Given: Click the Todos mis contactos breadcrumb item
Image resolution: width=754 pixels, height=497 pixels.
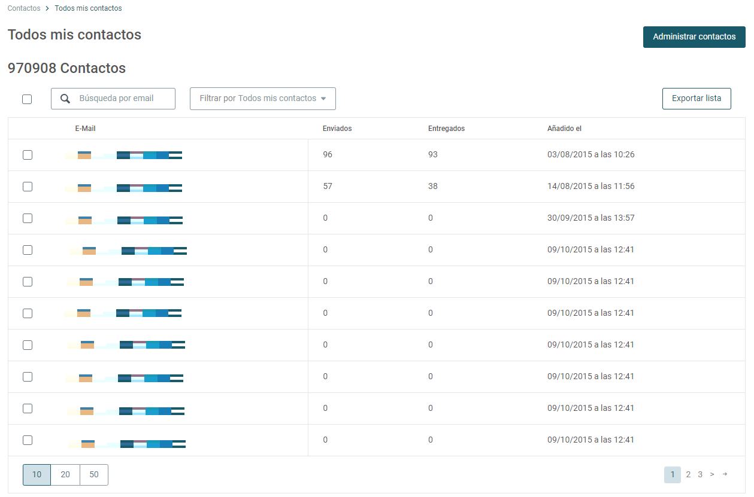Looking at the screenshot, I should [88, 8].
